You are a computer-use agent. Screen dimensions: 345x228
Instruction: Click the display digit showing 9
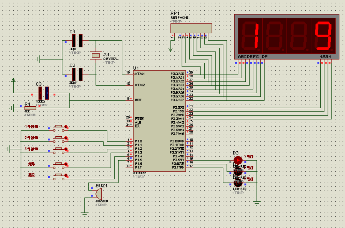pos(323,36)
